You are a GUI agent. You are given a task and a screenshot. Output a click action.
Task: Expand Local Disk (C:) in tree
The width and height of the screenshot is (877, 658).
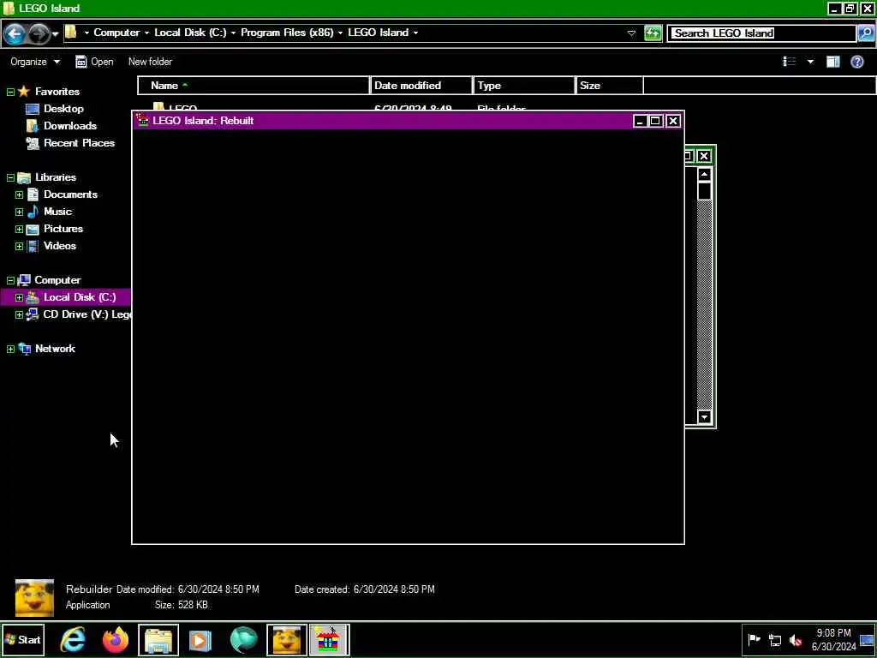point(19,297)
